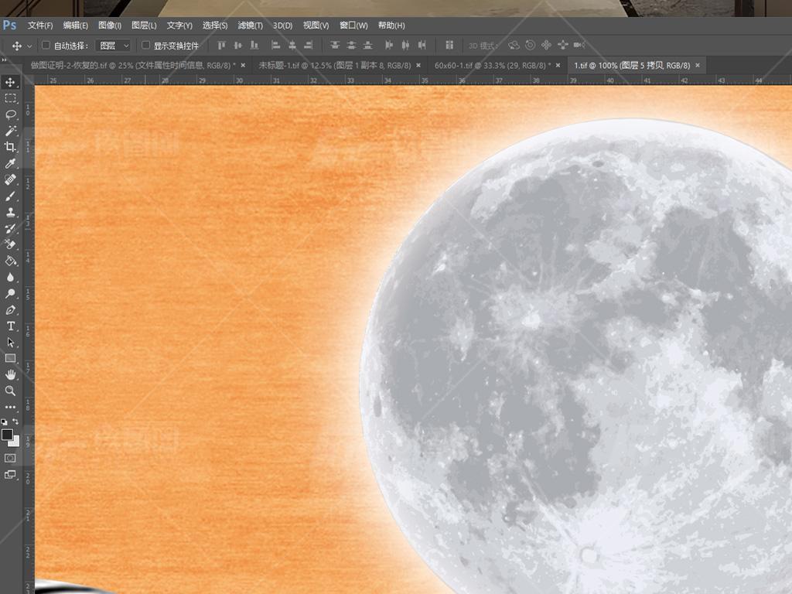Select the Blur tool
The height and width of the screenshot is (594, 792).
pos(10,278)
